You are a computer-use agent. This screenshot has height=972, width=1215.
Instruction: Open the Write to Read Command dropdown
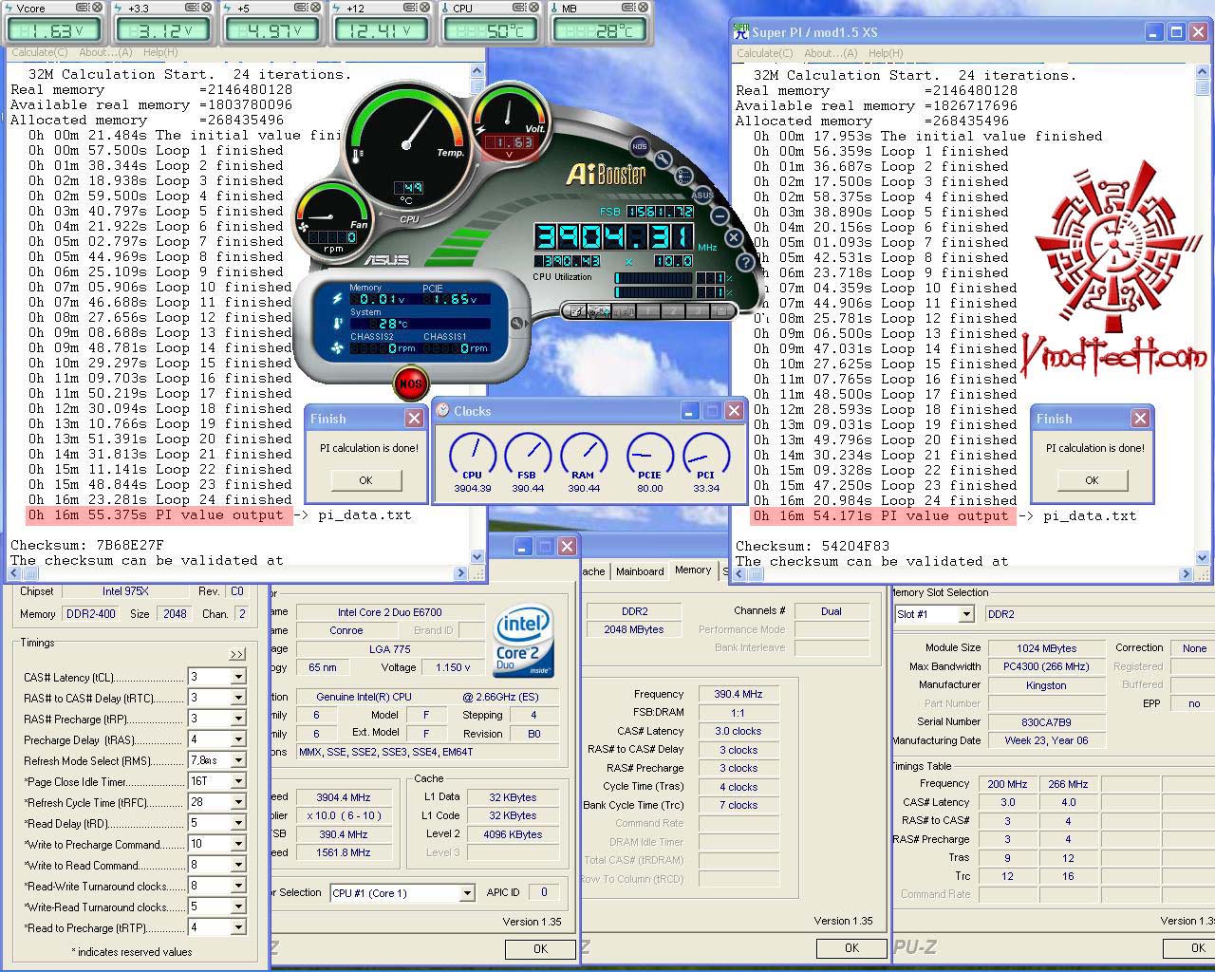coord(238,865)
